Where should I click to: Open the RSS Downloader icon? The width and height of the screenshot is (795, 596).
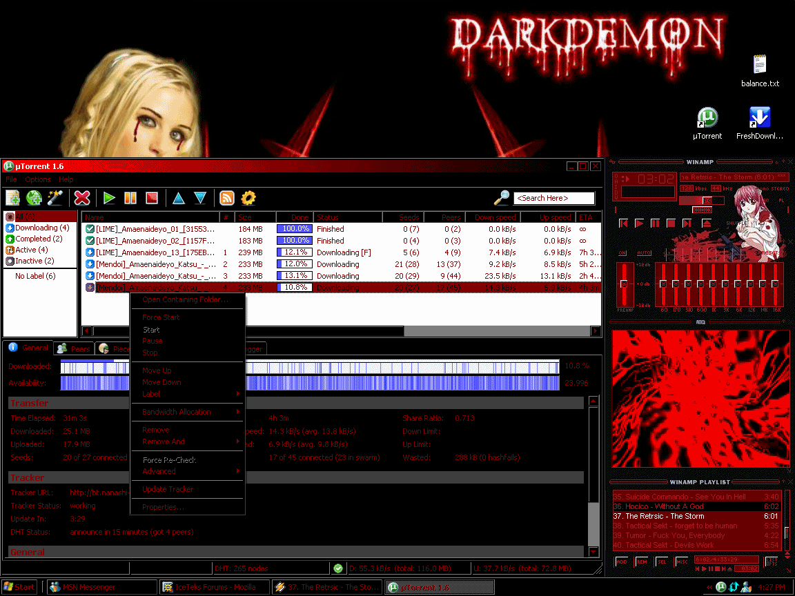(227, 198)
